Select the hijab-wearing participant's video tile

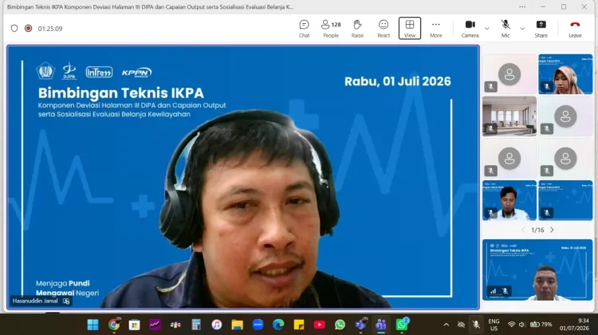point(565,74)
